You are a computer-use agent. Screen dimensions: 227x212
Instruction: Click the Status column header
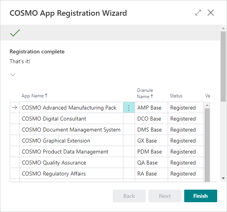coord(176,96)
